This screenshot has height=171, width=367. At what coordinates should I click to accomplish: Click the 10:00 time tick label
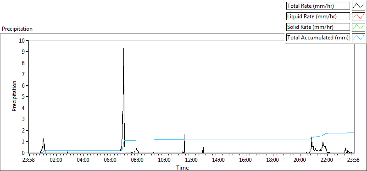[x=164, y=160]
